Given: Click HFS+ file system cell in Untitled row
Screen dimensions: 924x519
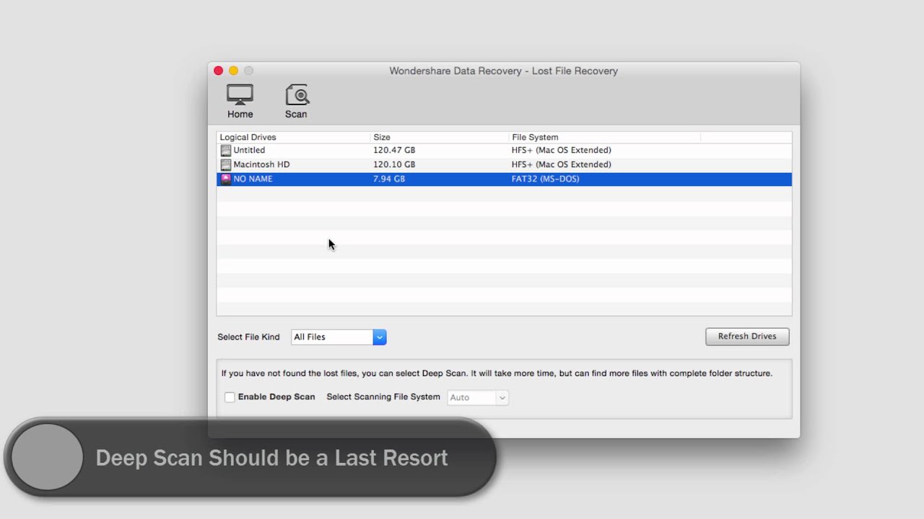Looking at the screenshot, I should [562, 150].
